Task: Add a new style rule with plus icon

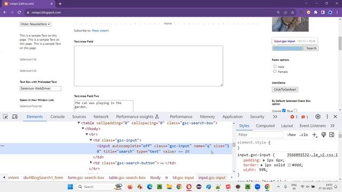Action: click(315, 135)
